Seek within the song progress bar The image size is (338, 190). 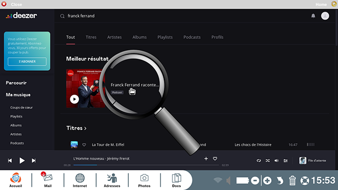tap(146, 165)
